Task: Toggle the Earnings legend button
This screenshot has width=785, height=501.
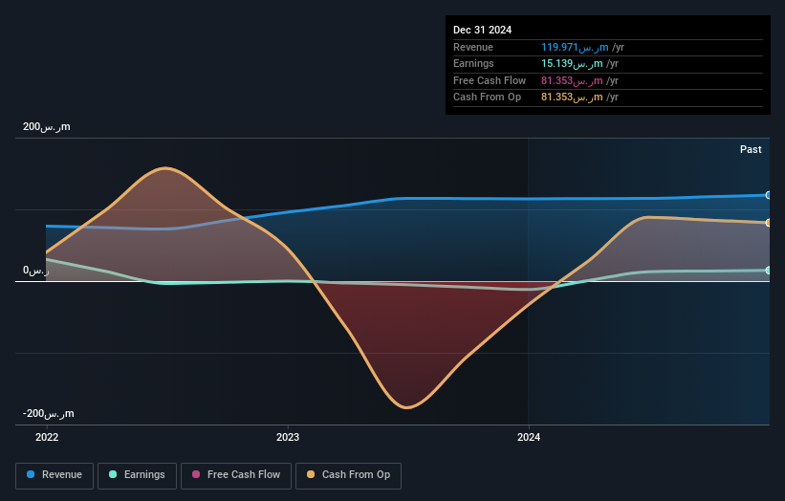Action: [x=137, y=475]
